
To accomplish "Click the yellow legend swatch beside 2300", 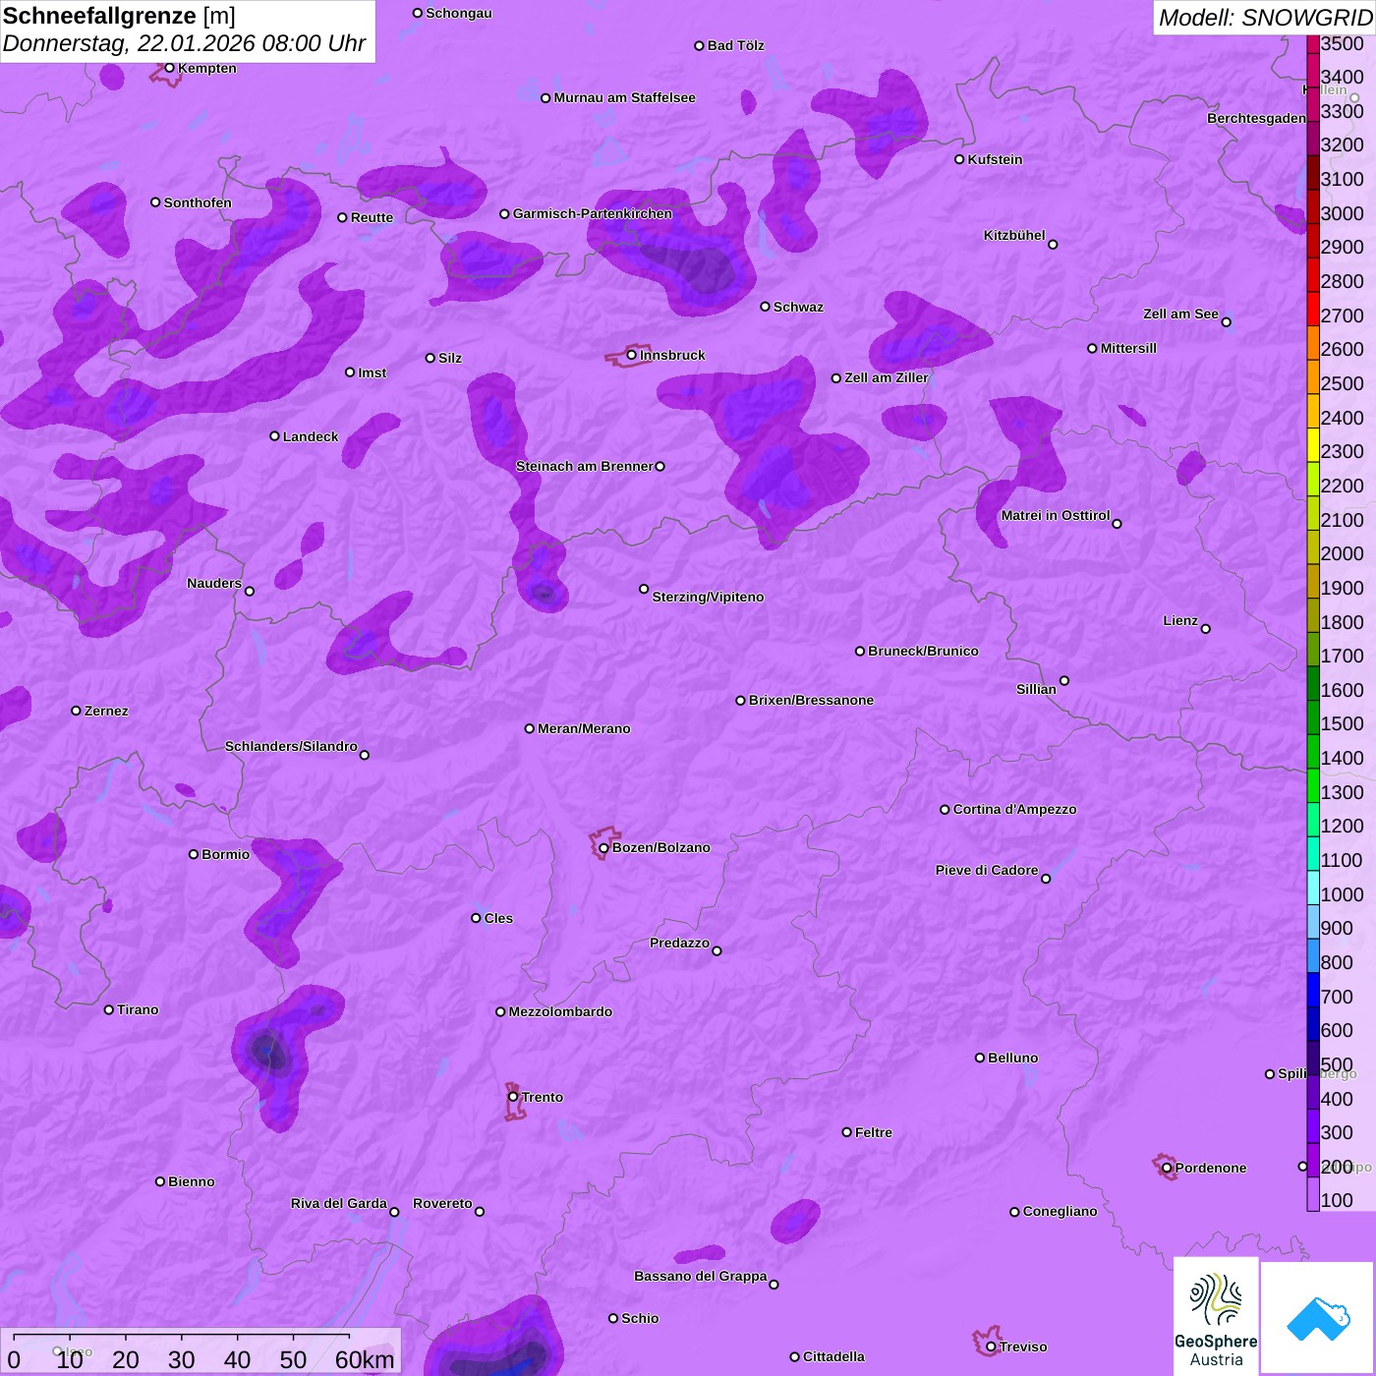I will pos(1313,444).
